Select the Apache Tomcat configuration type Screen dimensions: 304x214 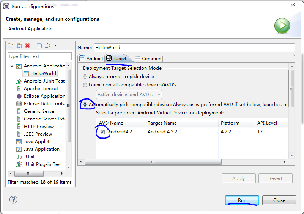[40, 89]
